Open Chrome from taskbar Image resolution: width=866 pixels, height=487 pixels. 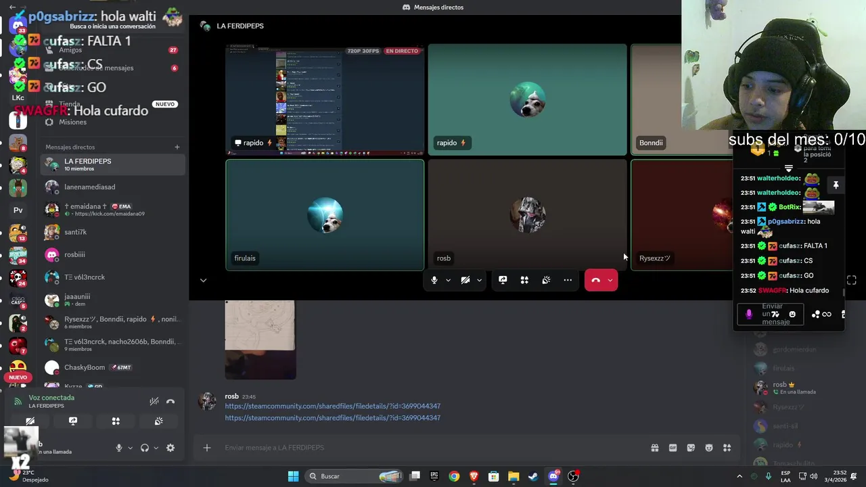[x=454, y=476]
